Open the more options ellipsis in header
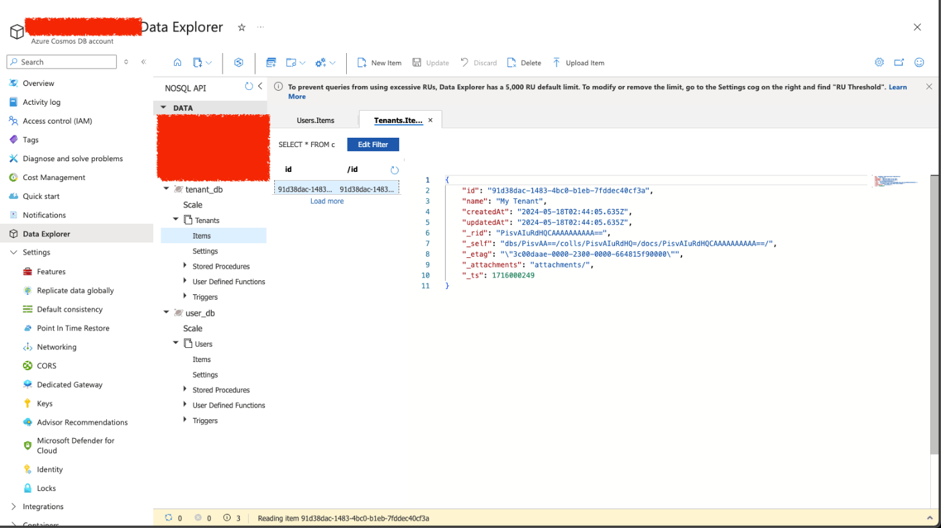Image resolution: width=941 pixels, height=528 pixels. [261, 28]
